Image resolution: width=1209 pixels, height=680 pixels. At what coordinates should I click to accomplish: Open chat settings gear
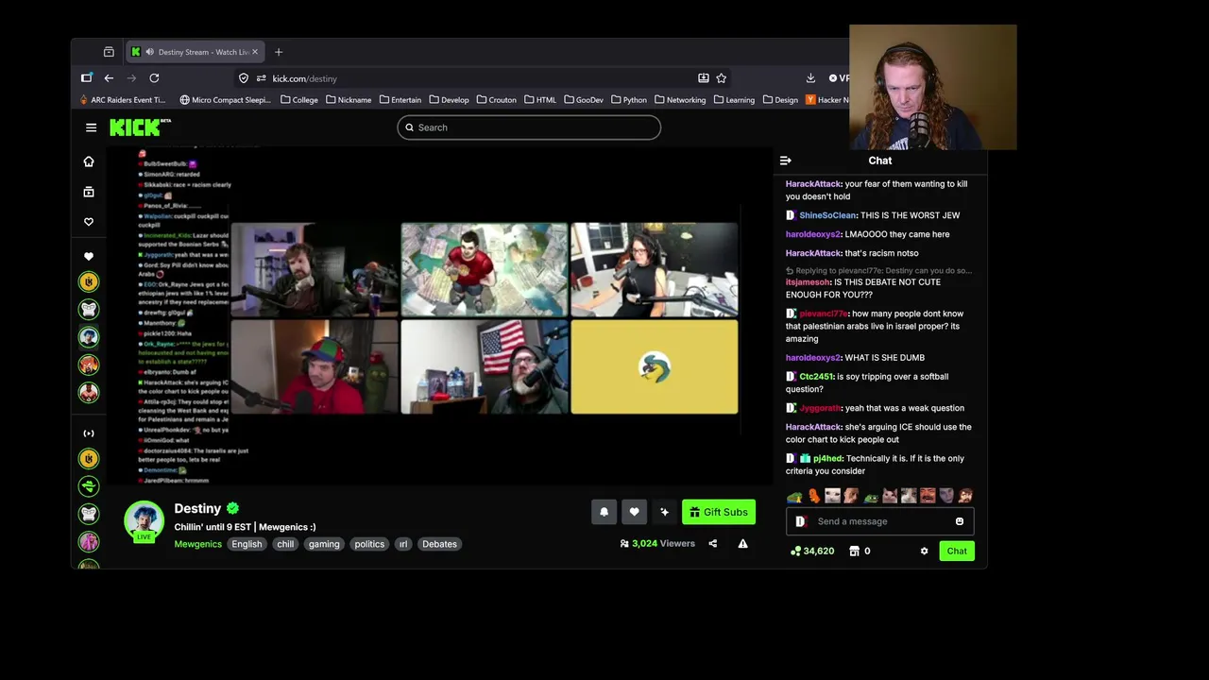click(x=924, y=551)
